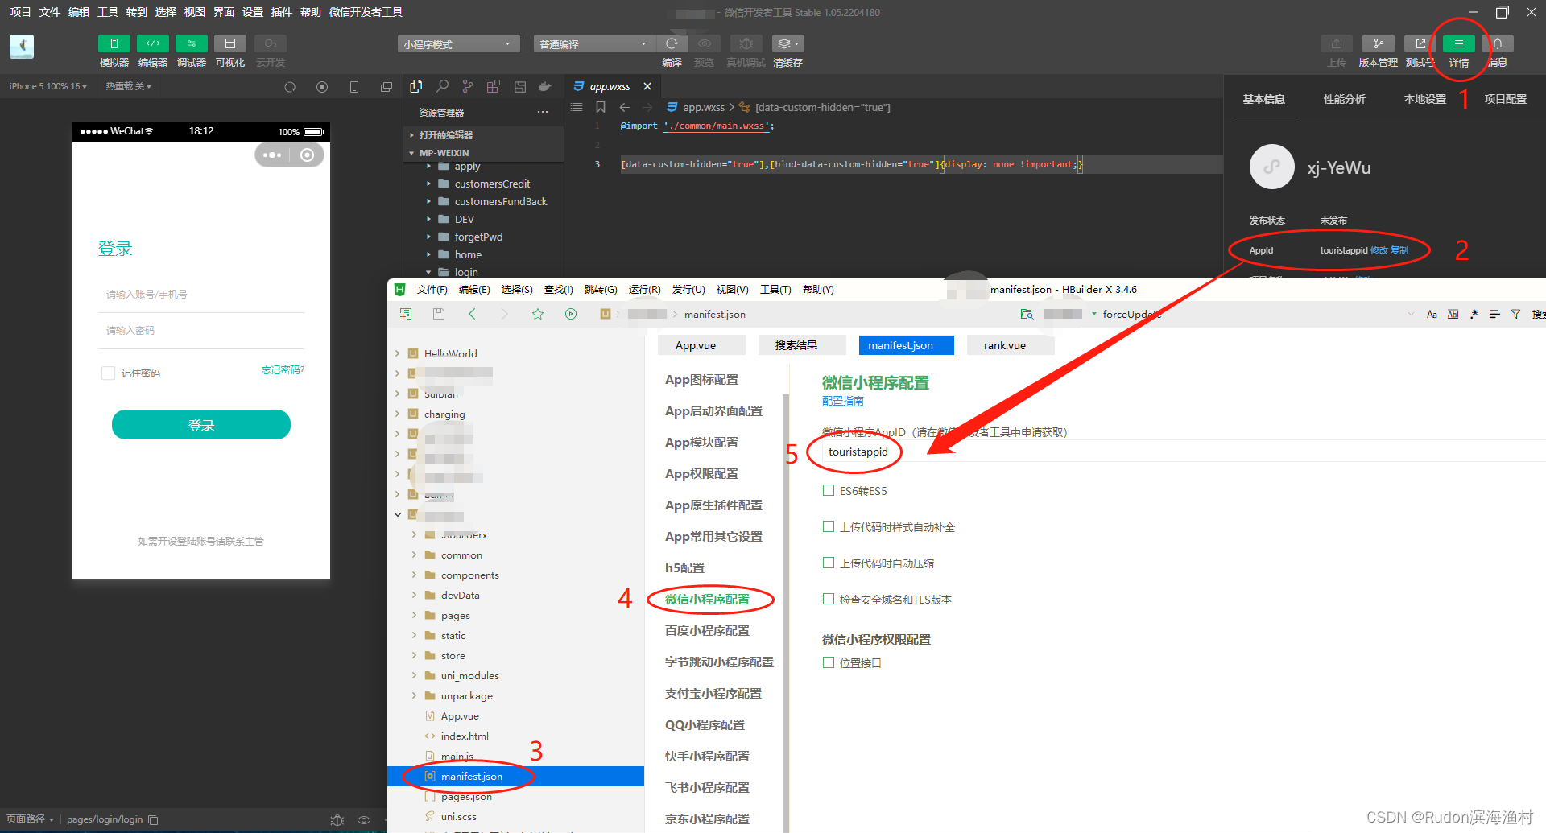
Task: Enable 检查安全域名和TLS版本 checkbox
Action: 828,599
